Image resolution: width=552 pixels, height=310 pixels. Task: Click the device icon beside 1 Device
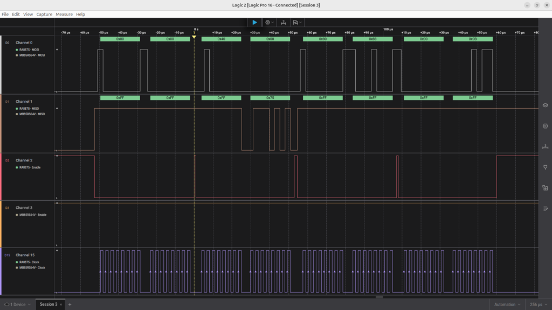tap(6, 305)
